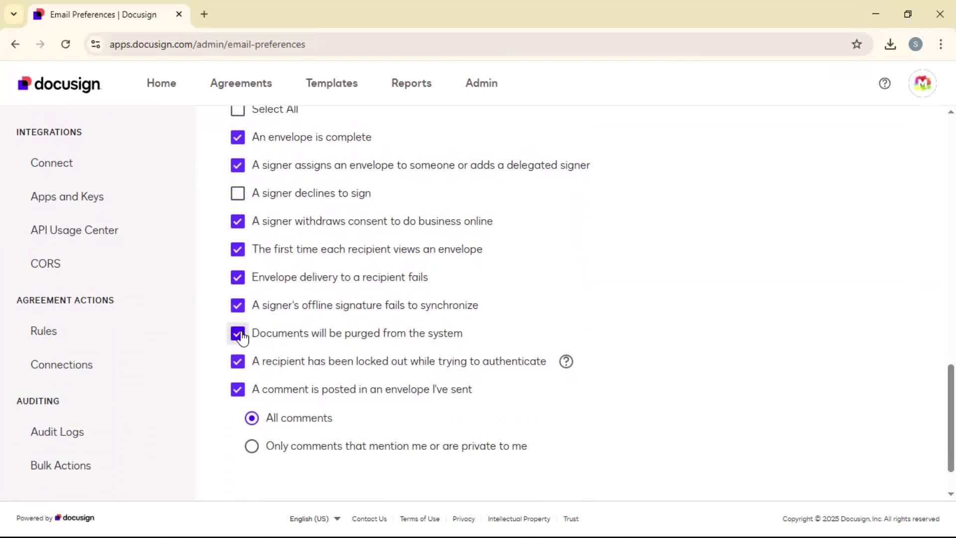View site information icon in address bar
Image resolution: width=956 pixels, height=538 pixels.
96,44
